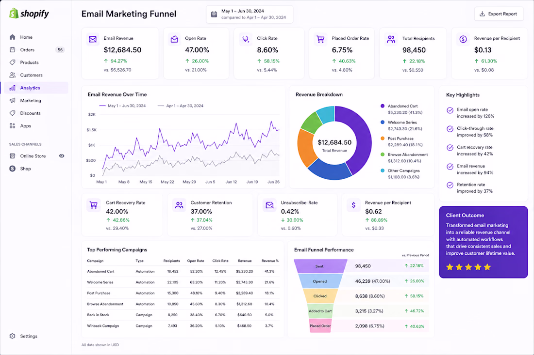
Task: Click the Customer Retention people icon
Action: [179, 205]
